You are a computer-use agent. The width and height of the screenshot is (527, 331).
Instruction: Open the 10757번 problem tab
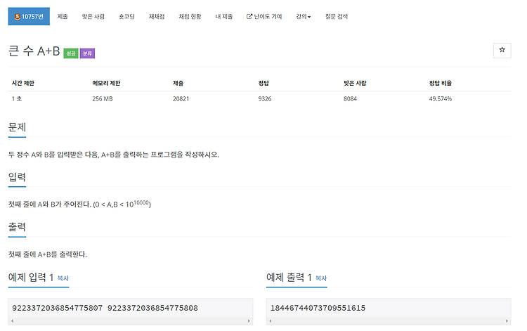coord(29,16)
